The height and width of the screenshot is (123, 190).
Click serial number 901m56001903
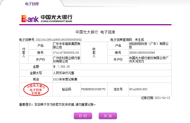tap(138, 89)
